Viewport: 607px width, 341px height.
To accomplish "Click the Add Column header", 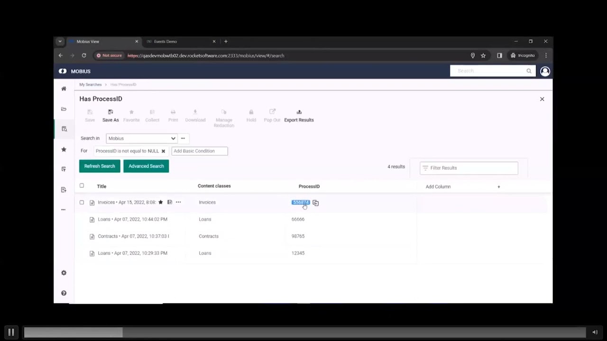I will tap(438, 187).
